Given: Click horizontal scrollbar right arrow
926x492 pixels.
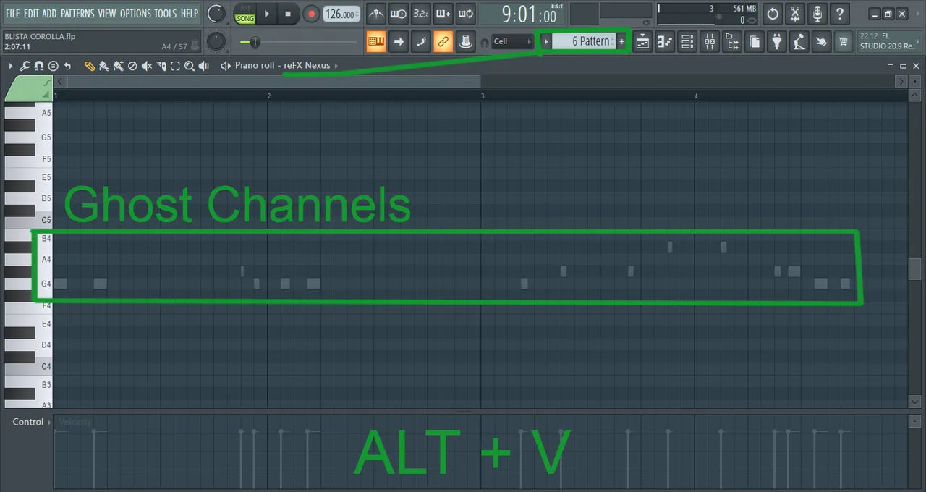Looking at the screenshot, I should (901, 82).
